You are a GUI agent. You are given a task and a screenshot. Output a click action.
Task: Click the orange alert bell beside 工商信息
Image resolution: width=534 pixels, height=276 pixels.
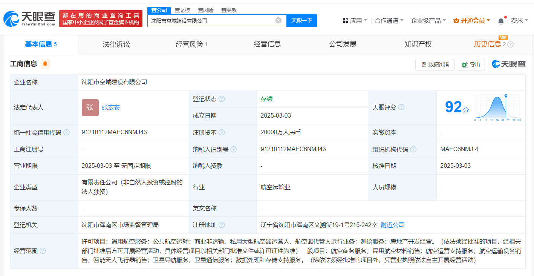click(x=45, y=64)
